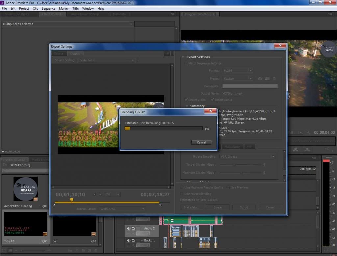Select the tw clip thumbnail

[x=74, y=226]
